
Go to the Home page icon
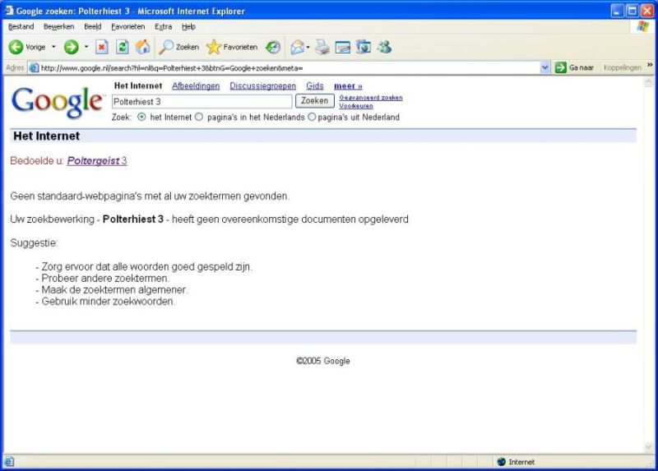pyautogui.click(x=142, y=48)
